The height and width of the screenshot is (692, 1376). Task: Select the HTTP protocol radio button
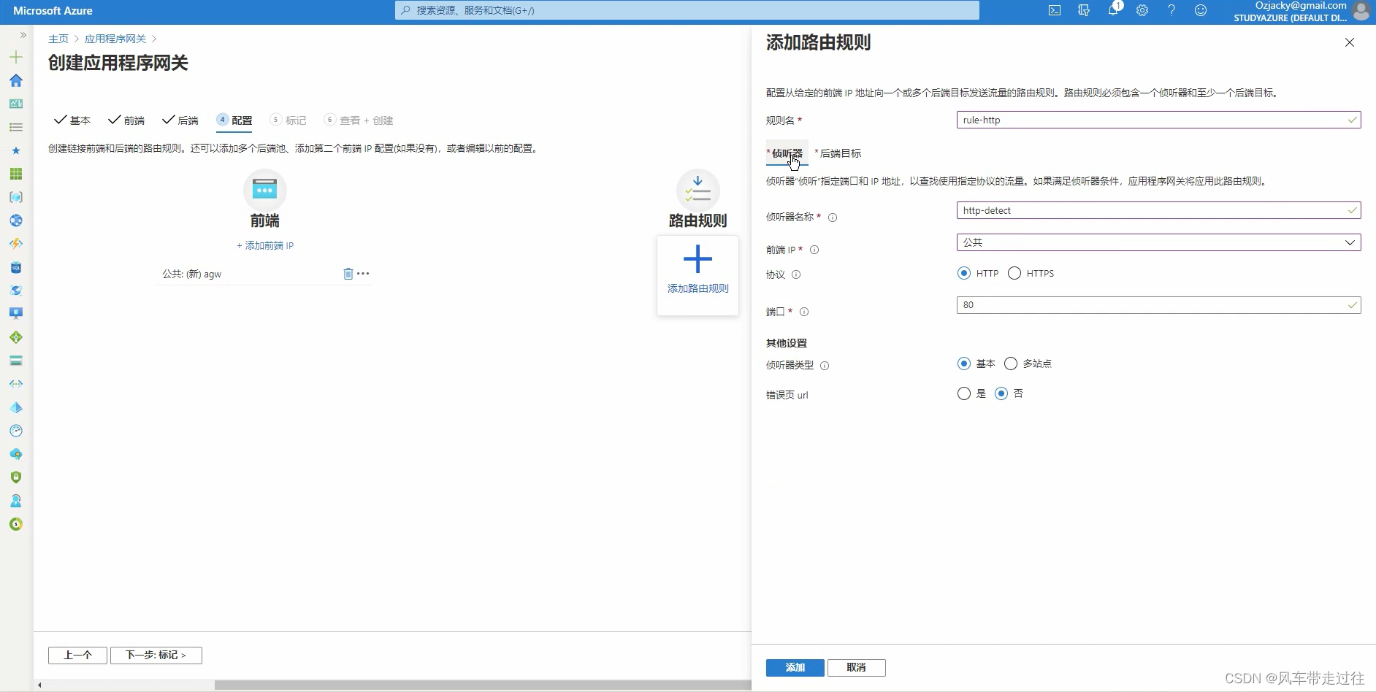pyautogui.click(x=964, y=273)
